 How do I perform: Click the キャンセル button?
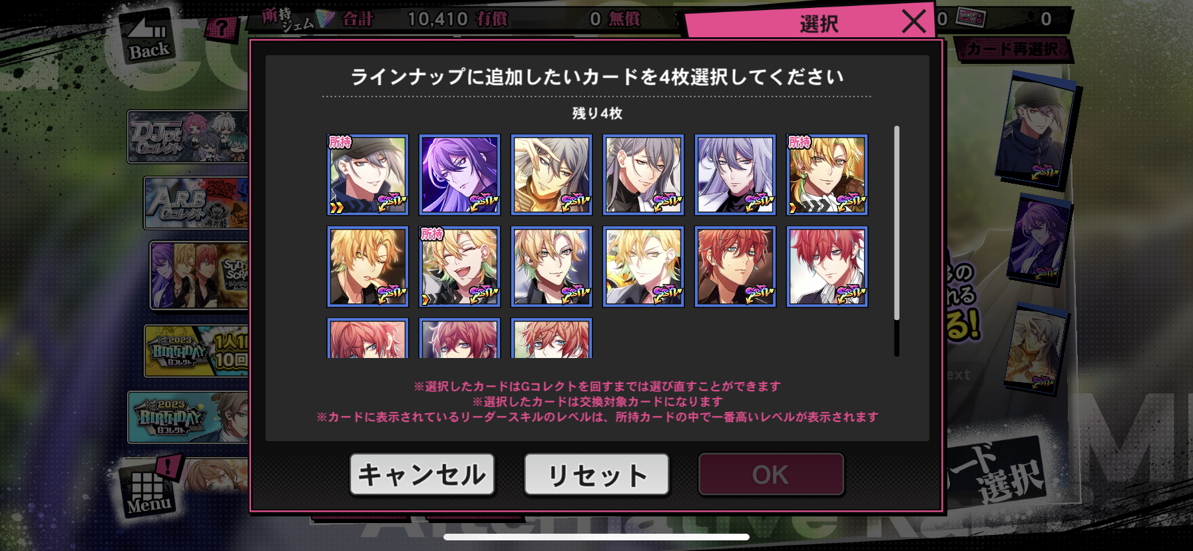(422, 474)
